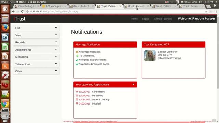
Task: Click the screen recording indicator icon
Action: click(x=167, y=2)
